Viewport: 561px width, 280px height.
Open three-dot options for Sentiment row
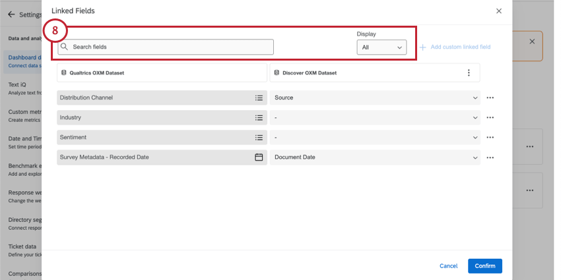click(x=490, y=138)
